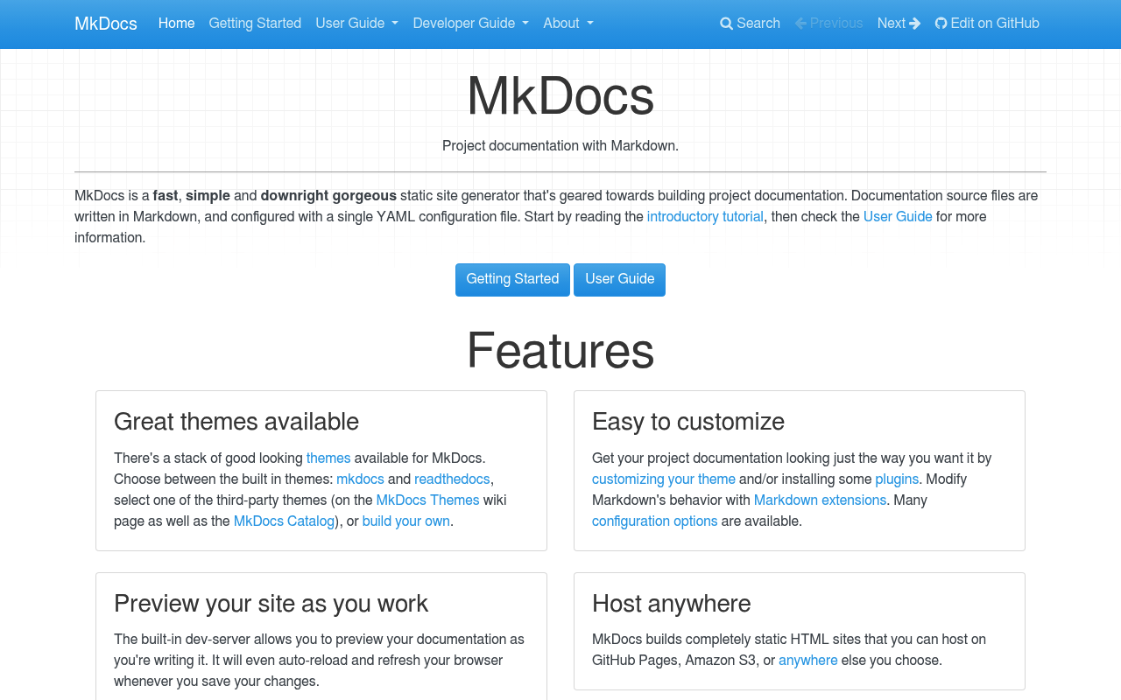Go to MkDocs brand home link
Screen dimensions: 1121x700
[x=106, y=24]
